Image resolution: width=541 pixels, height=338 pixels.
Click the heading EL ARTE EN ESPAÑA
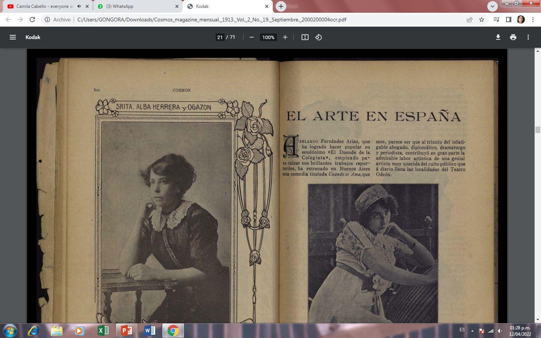tap(374, 116)
